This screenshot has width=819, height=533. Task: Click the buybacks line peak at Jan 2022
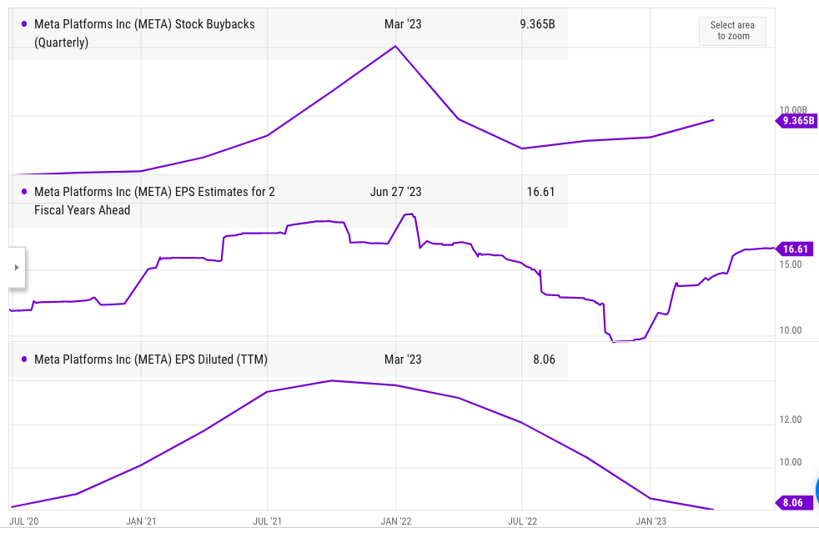[395, 47]
